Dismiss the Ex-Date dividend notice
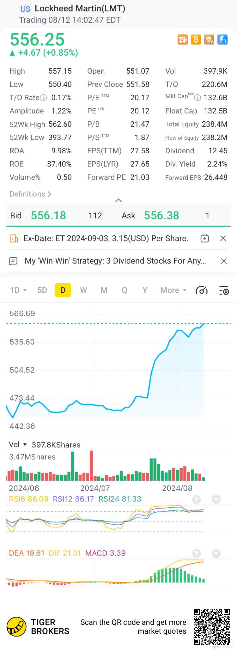Screen dimensions: 237x652 [x=223, y=238]
